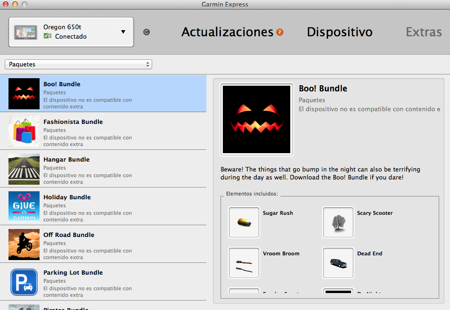
Task: Click the Scary Scooter label
Action: click(x=375, y=213)
